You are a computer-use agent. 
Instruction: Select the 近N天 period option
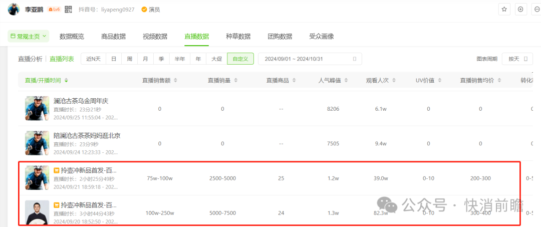[94, 59]
